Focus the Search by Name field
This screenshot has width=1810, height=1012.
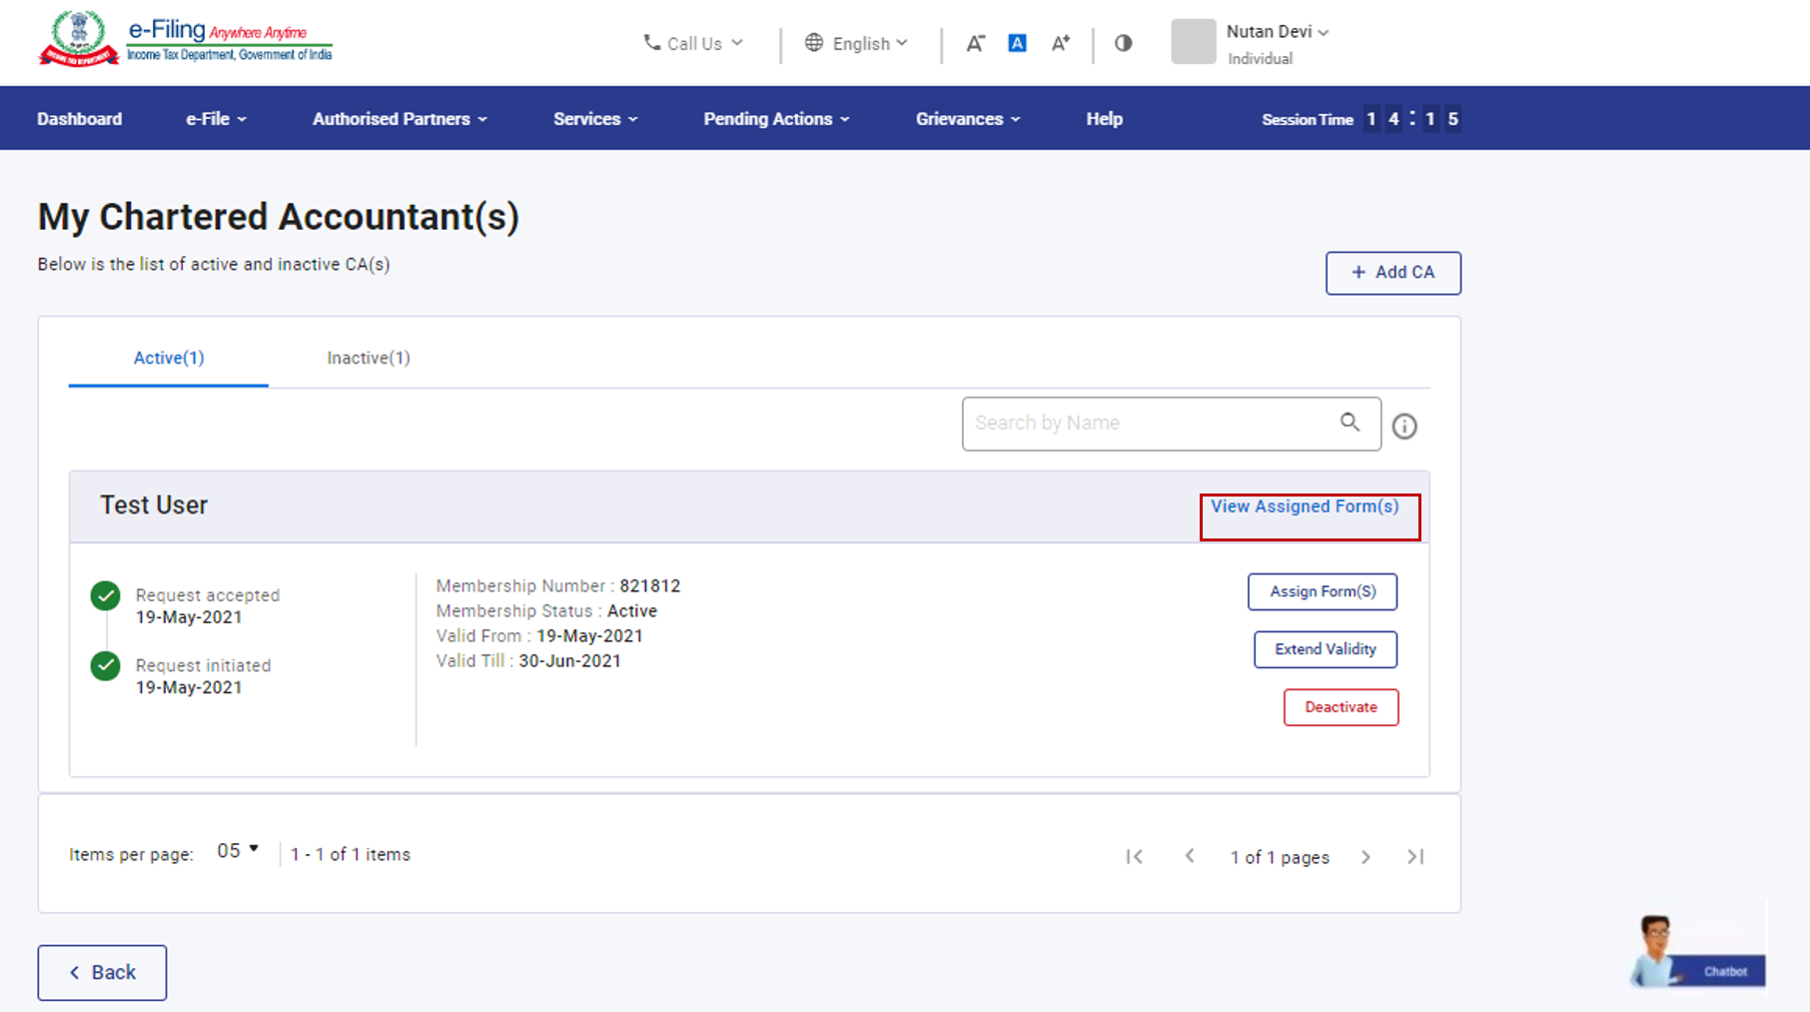[x=1149, y=424]
